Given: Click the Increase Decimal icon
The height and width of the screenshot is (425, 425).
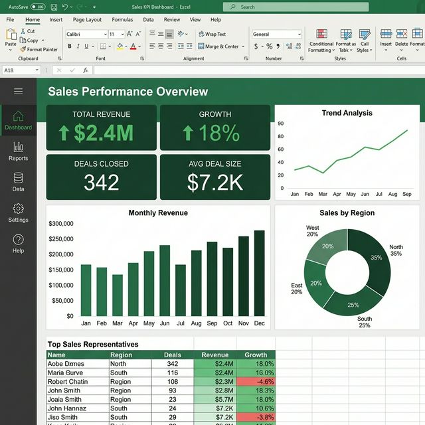Looking at the screenshot, I should click(290, 46).
